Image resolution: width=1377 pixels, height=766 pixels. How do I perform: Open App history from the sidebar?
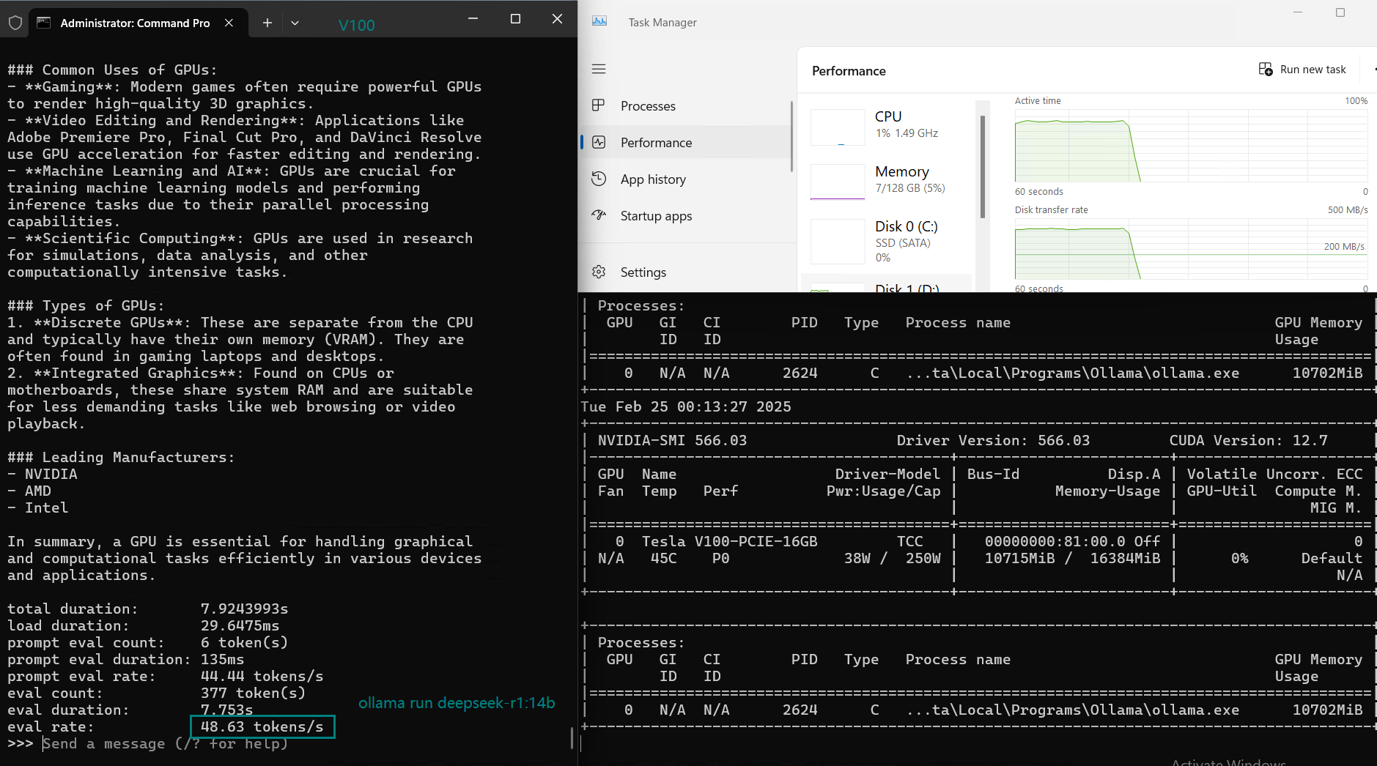pyautogui.click(x=652, y=179)
